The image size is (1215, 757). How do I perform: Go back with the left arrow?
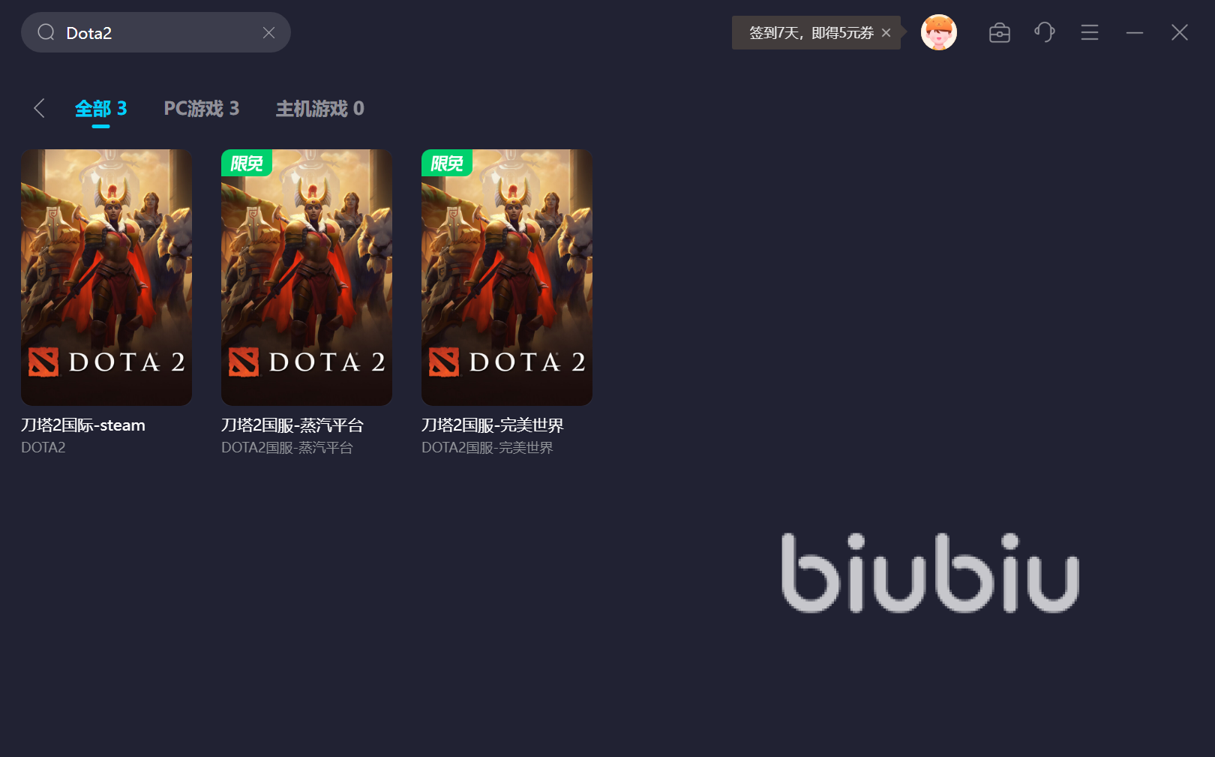click(40, 108)
